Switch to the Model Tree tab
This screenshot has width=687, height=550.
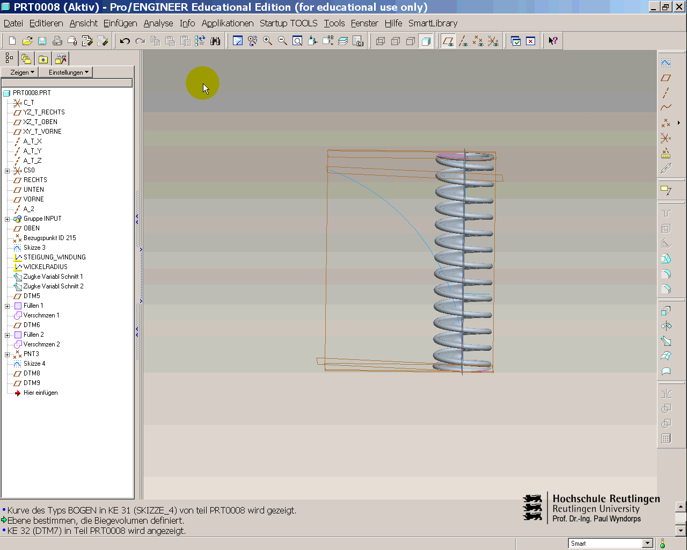[9, 59]
